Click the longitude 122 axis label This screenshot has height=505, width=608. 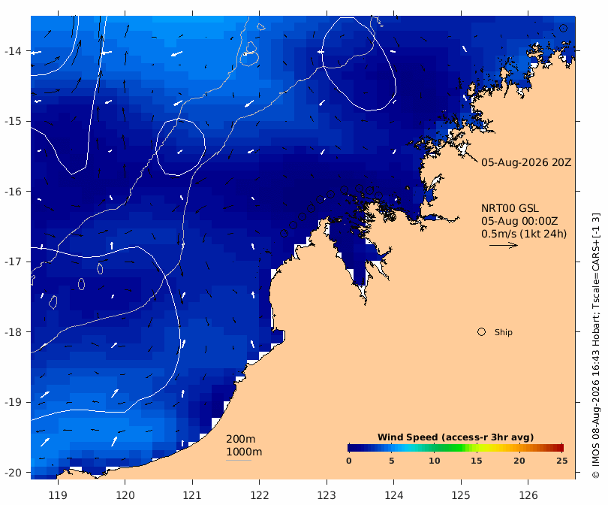coord(260,495)
